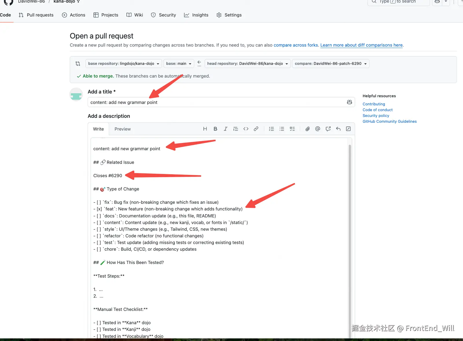Click the `refactor`: Code refactor line
This screenshot has width=463, height=341.
[x=148, y=236]
